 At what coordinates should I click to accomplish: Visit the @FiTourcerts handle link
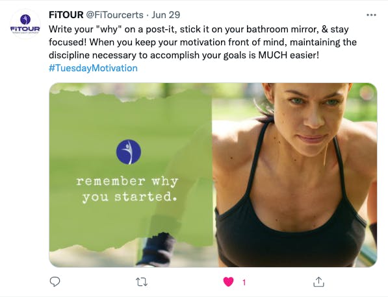tap(114, 15)
